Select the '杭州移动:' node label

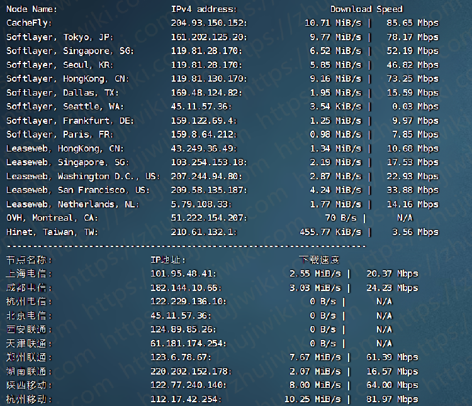(x=29, y=399)
